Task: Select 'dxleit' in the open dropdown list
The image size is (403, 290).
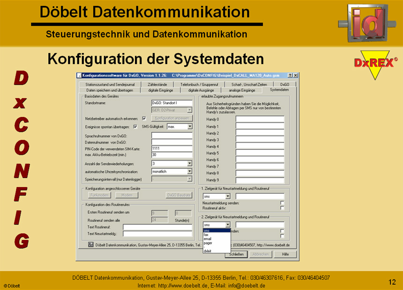Action: point(216,251)
